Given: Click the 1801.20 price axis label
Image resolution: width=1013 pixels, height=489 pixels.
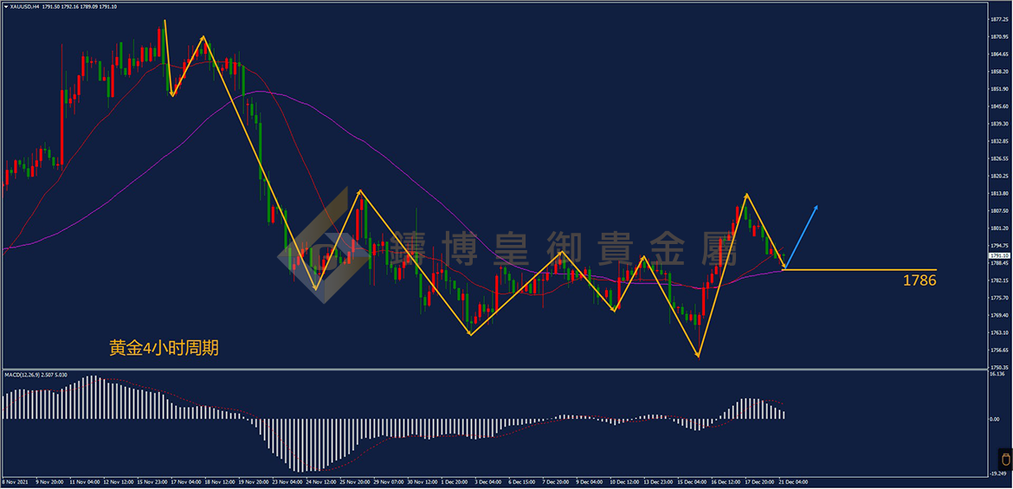Looking at the screenshot, I should [x=998, y=228].
